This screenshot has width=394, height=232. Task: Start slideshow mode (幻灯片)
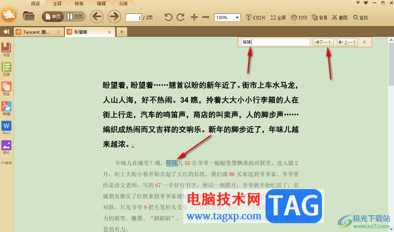(x=255, y=18)
